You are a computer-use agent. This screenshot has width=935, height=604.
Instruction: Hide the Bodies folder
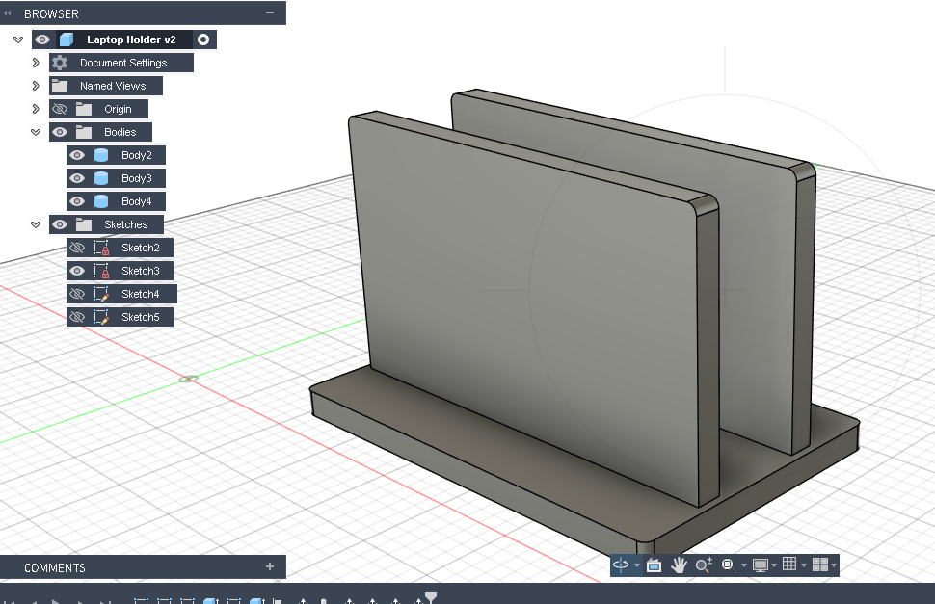[x=60, y=132]
